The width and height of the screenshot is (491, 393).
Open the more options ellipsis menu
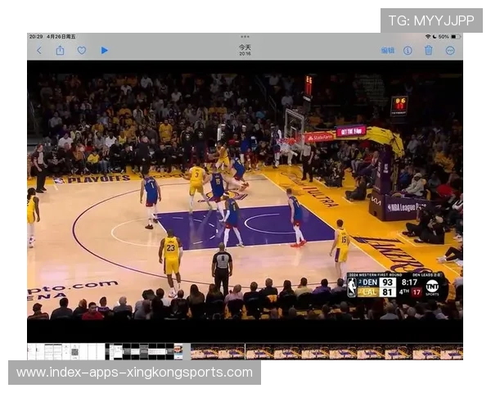click(x=450, y=50)
